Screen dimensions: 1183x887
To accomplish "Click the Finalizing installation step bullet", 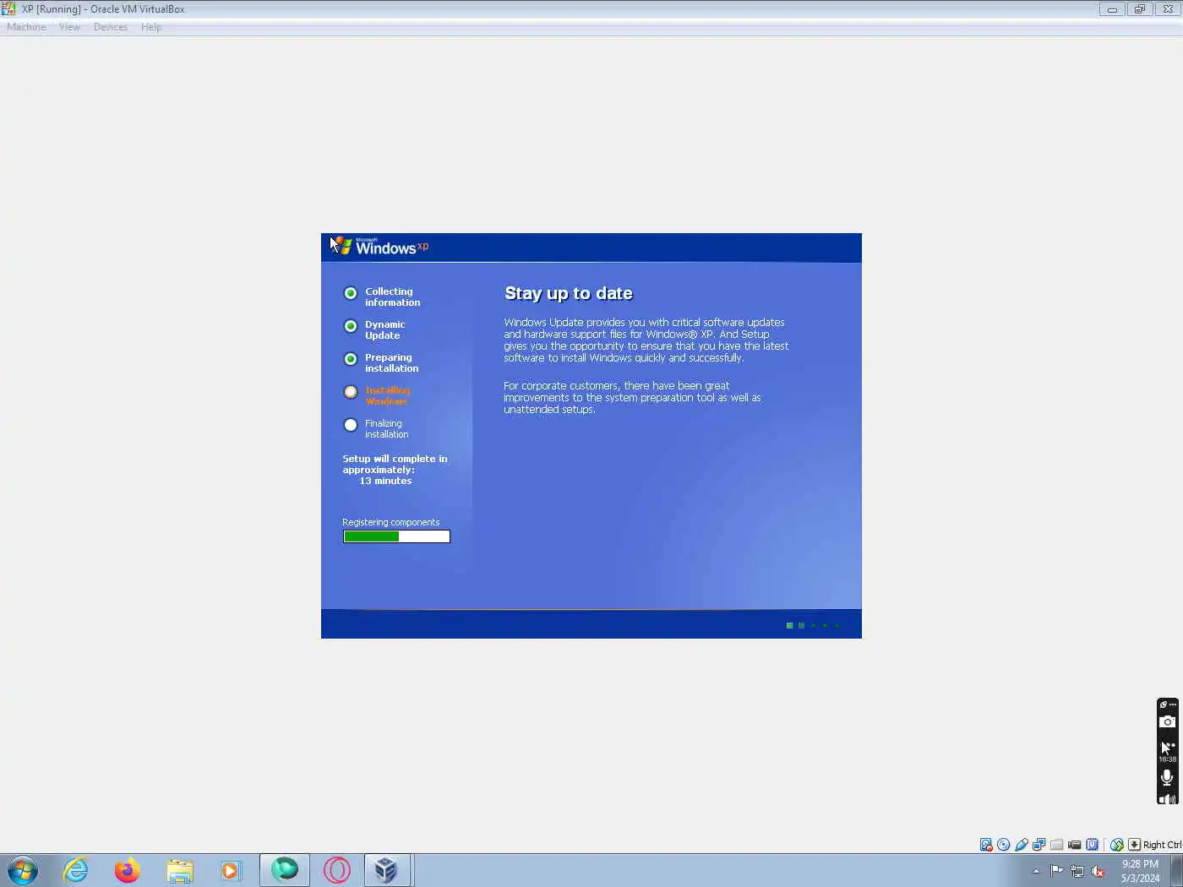I will point(351,425).
